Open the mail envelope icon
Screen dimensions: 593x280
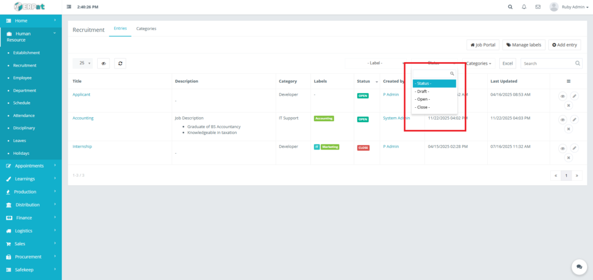pyautogui.click(x=538, y=7)
